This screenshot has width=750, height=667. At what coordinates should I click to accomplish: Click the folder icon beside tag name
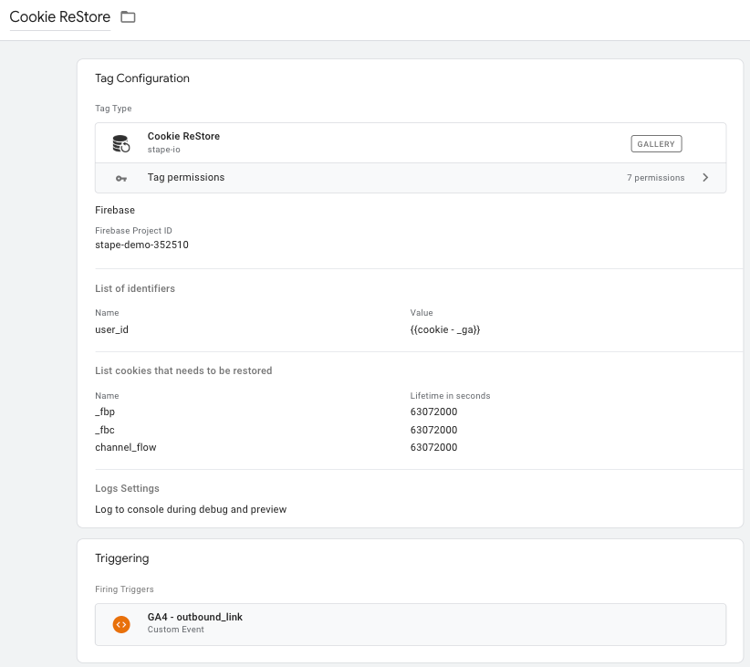click(128, 17)
